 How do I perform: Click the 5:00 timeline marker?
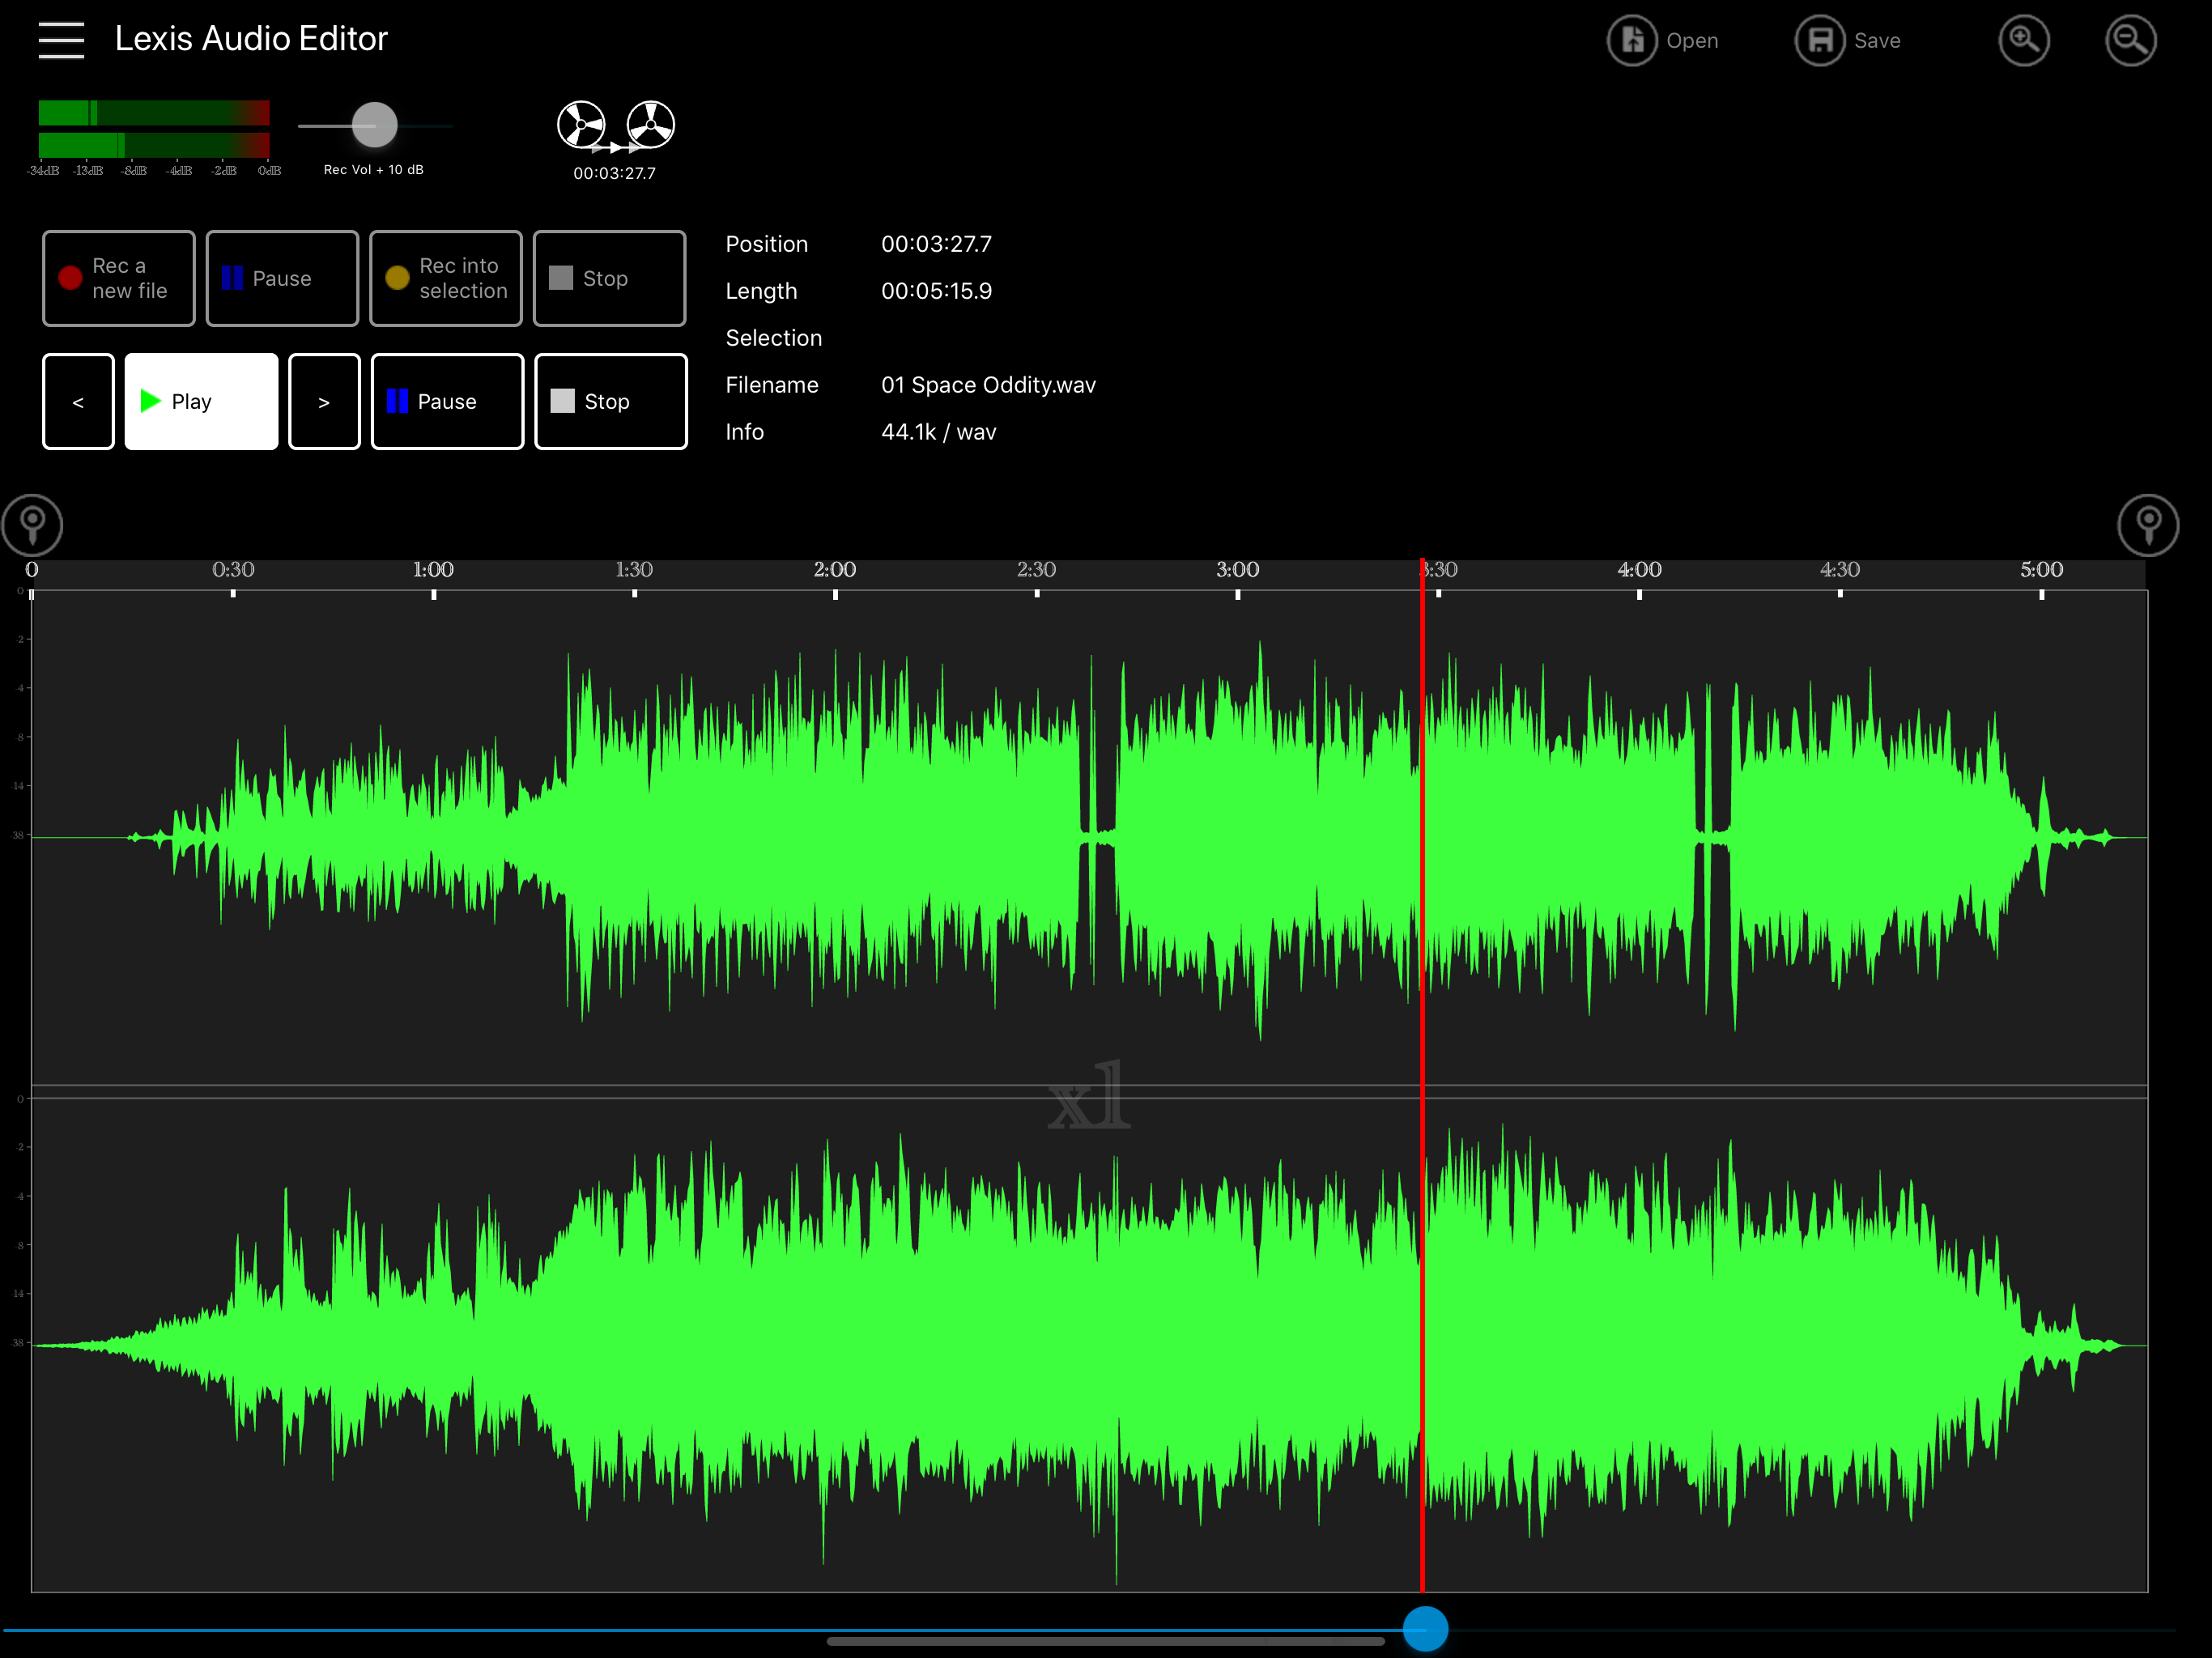(2041, 570)
